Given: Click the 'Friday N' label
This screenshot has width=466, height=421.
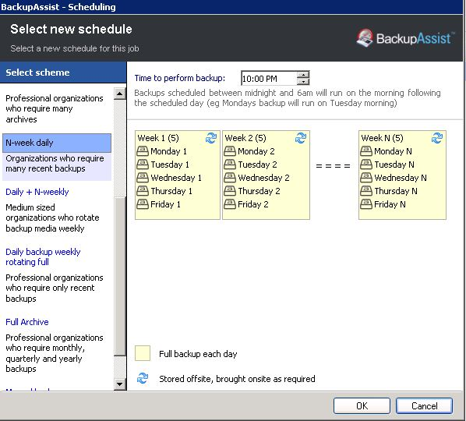Looking at the screenshot, I should pos(390,204).
